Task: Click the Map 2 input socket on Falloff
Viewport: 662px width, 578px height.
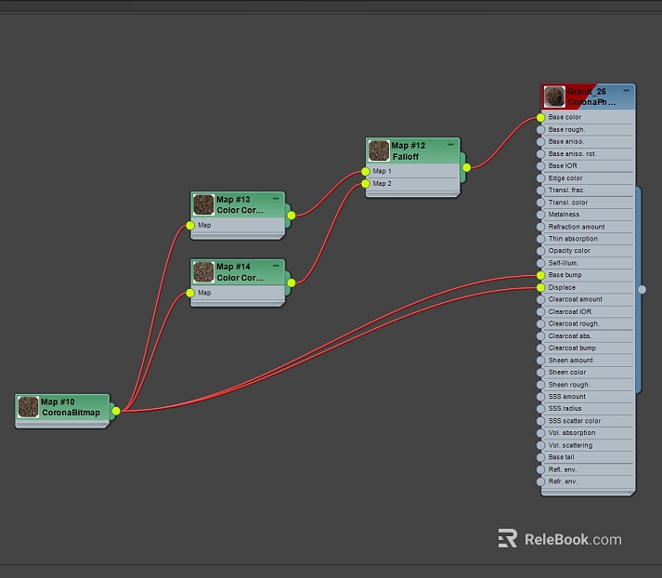Action: [x=366, y=184]
